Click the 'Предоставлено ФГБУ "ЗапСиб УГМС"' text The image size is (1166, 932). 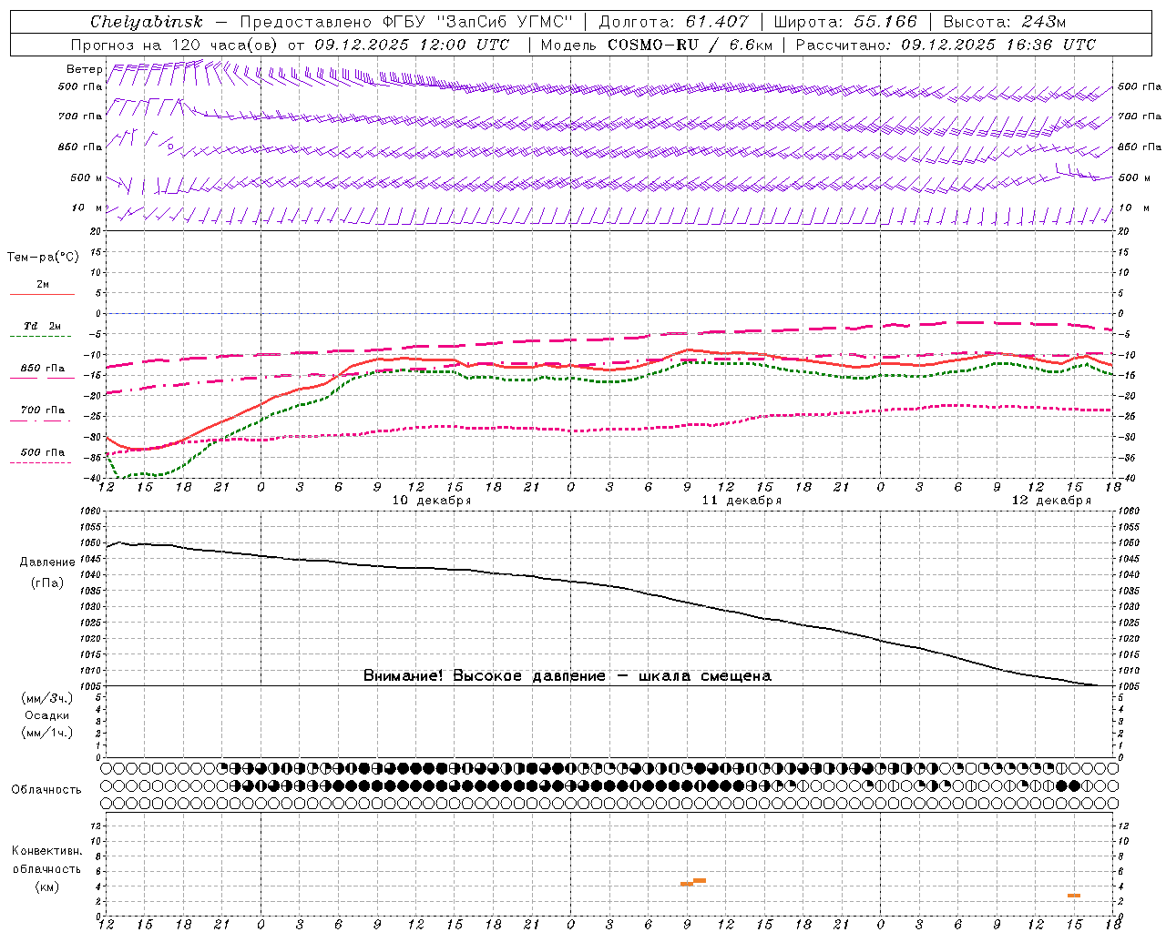pos(406,22)
